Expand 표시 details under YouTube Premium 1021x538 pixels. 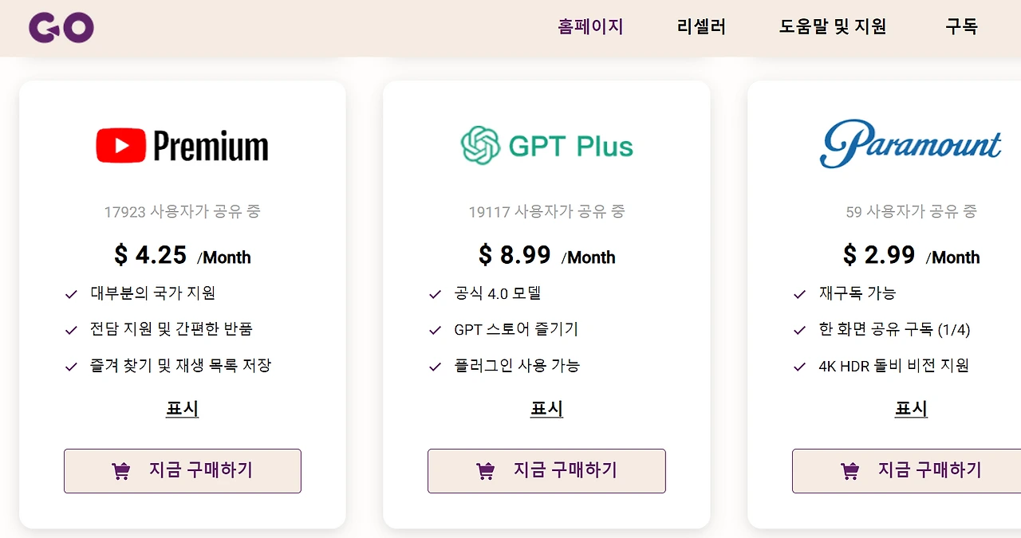[182, 409]
